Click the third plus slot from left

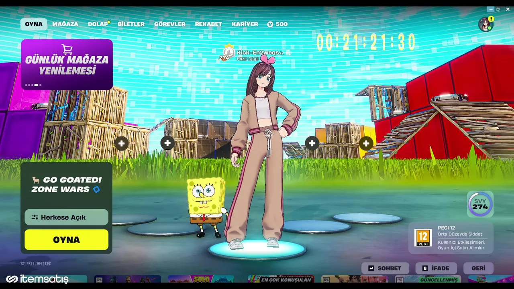click(x=312, y=143)
